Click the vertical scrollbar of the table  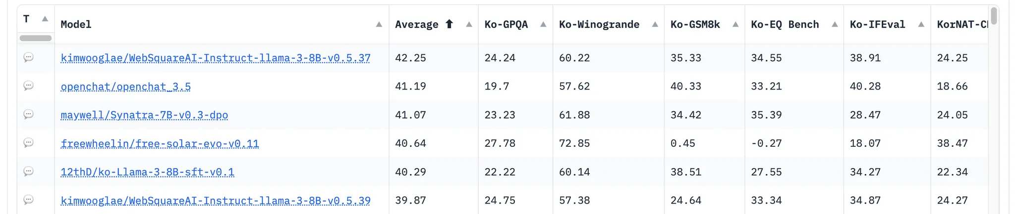pos(994,16)
